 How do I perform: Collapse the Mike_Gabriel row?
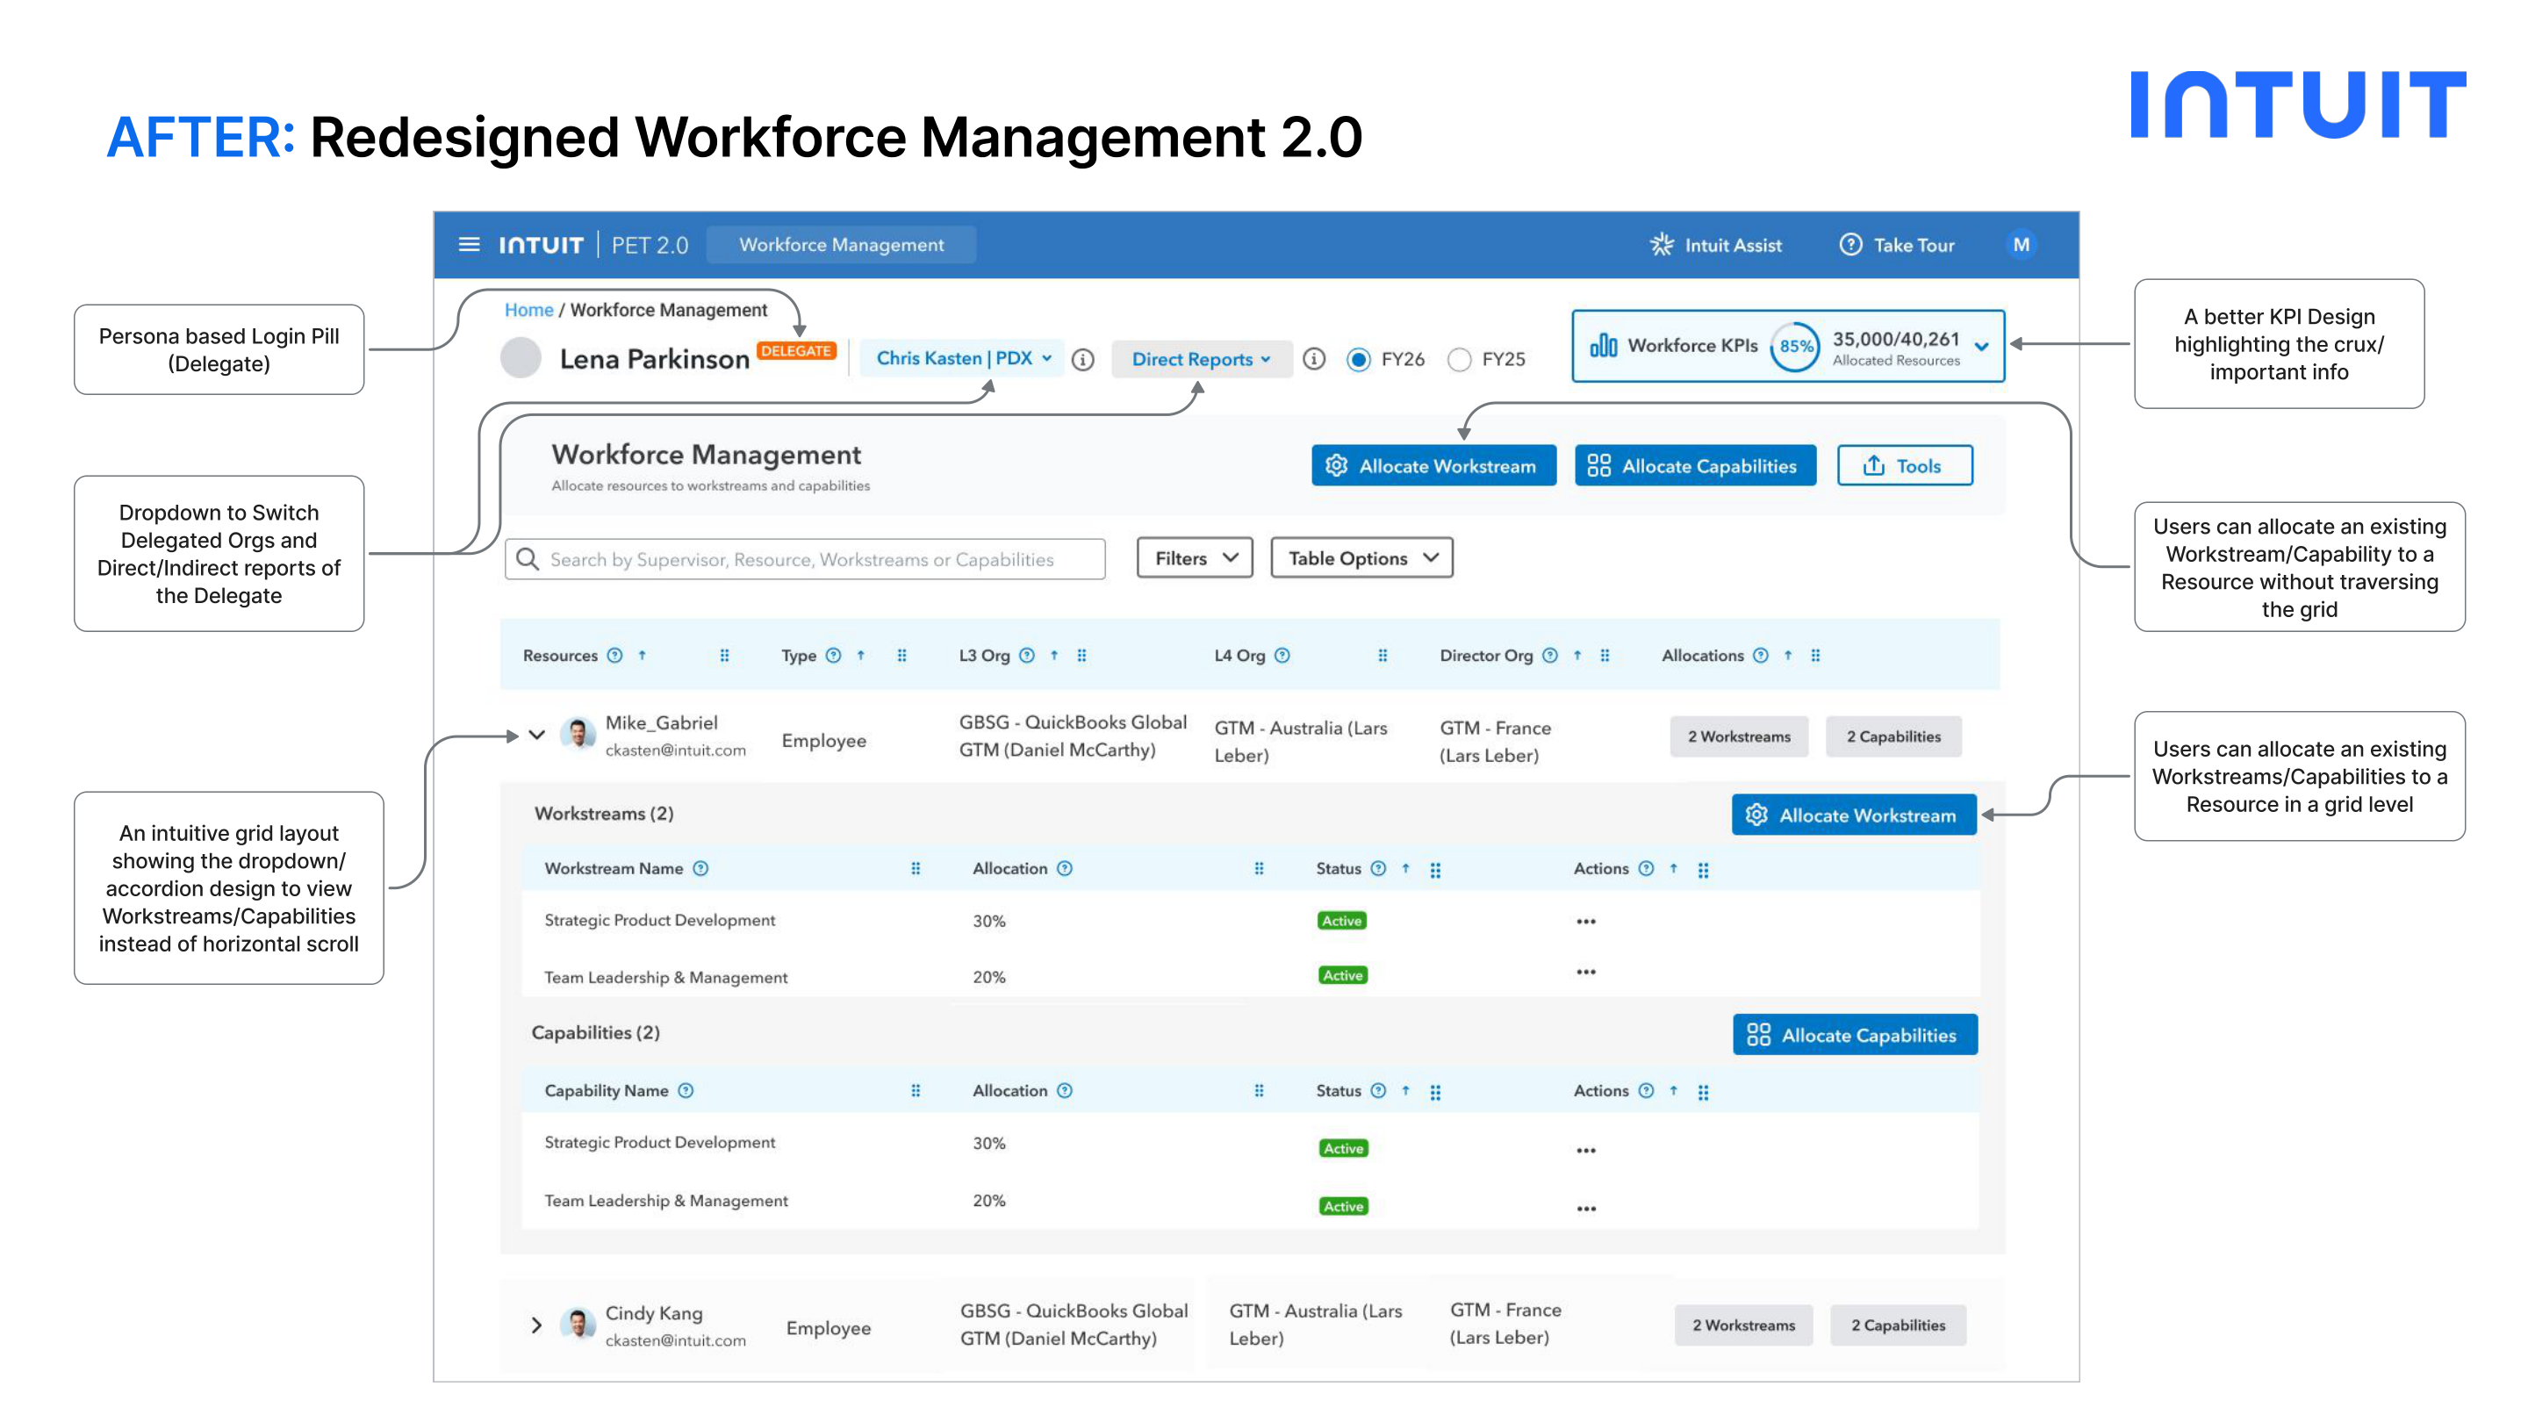coord(537,734)
